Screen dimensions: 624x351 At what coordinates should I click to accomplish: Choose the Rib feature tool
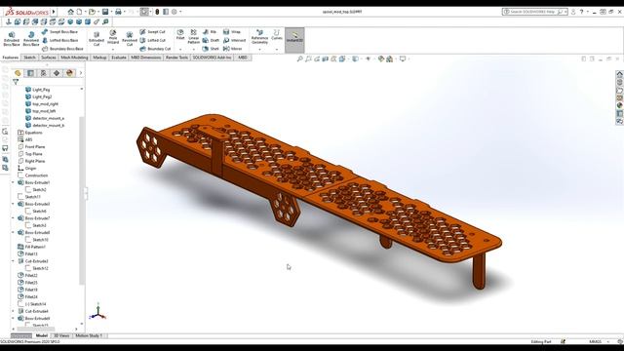coord(210,32)
